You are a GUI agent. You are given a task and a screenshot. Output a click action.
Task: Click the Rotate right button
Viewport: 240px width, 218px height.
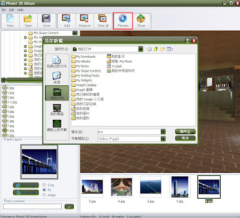click(26, 185)
